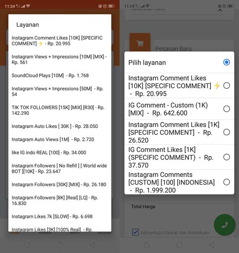This screenshot has height=253, width=239.
Task: Pick Instagram Followers [30K] [MIX] entry
Action: [x=60, y=184]
